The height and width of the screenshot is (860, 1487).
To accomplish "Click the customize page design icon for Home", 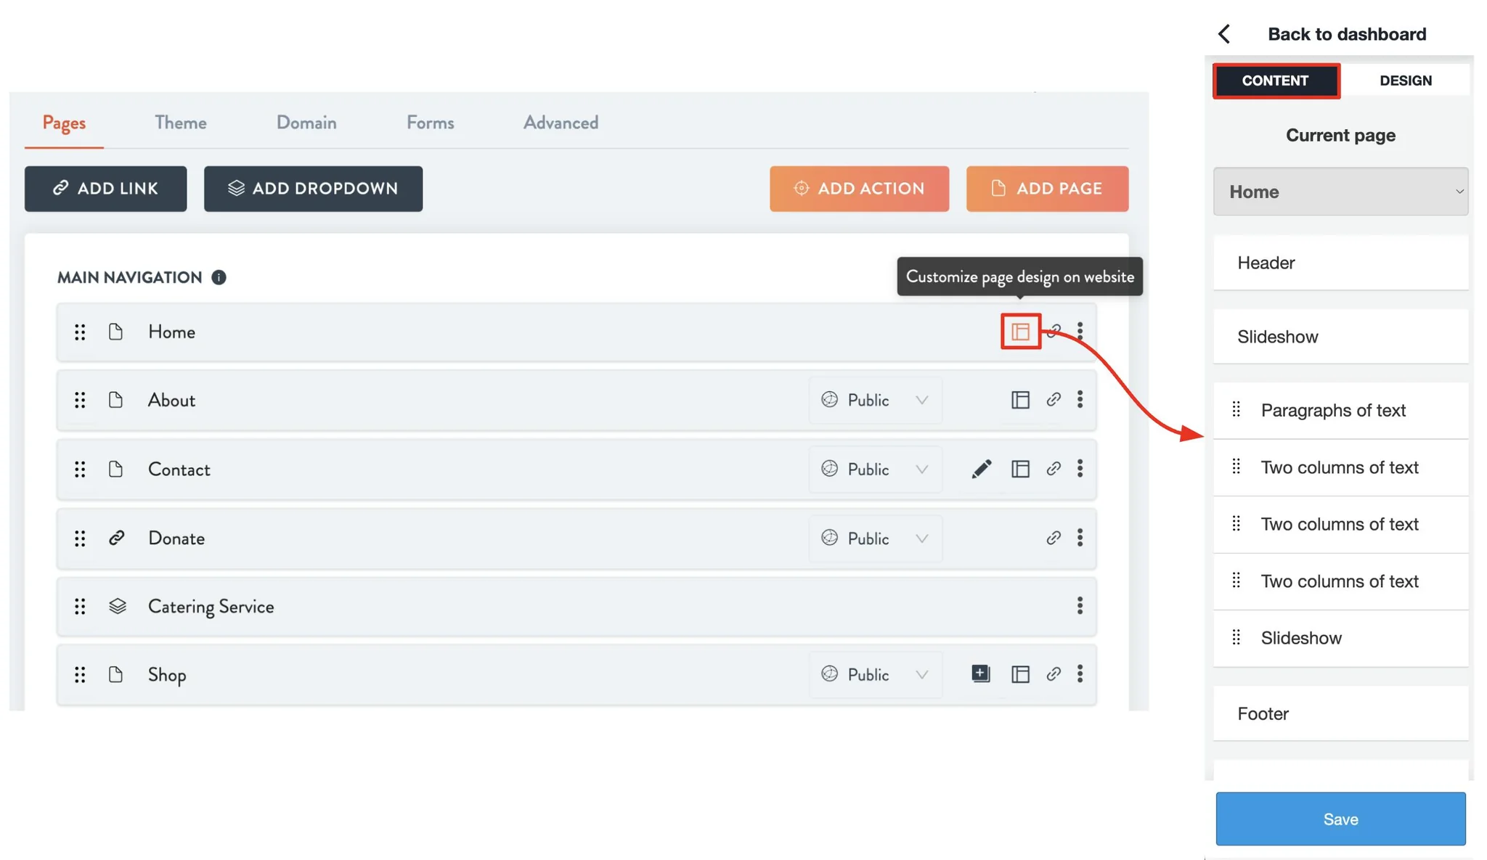I will coord(1020,332).
